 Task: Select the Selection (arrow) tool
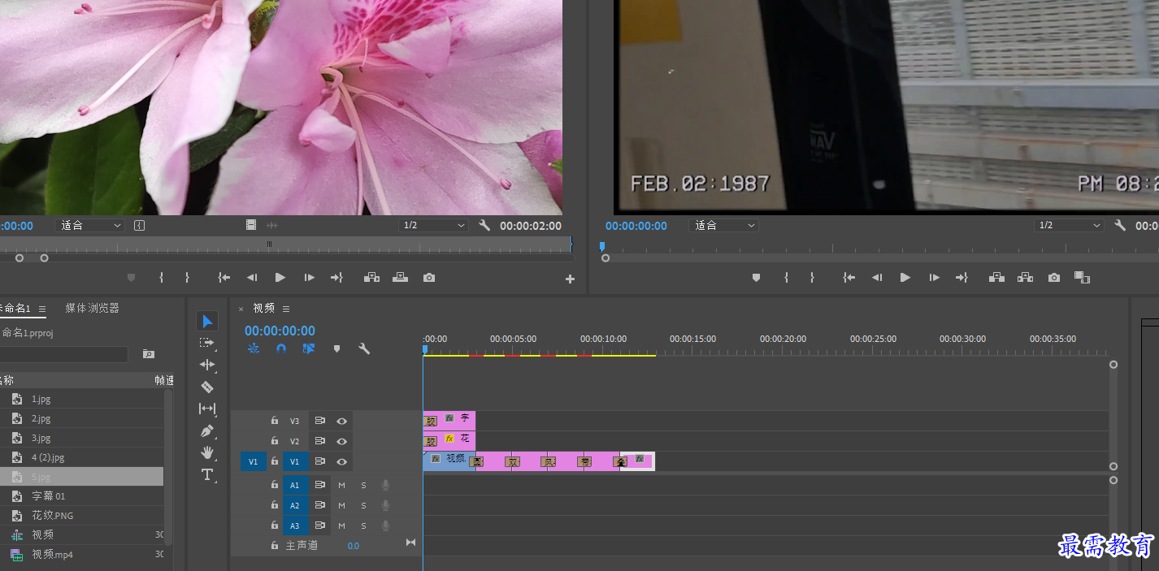tap(207, 321)
